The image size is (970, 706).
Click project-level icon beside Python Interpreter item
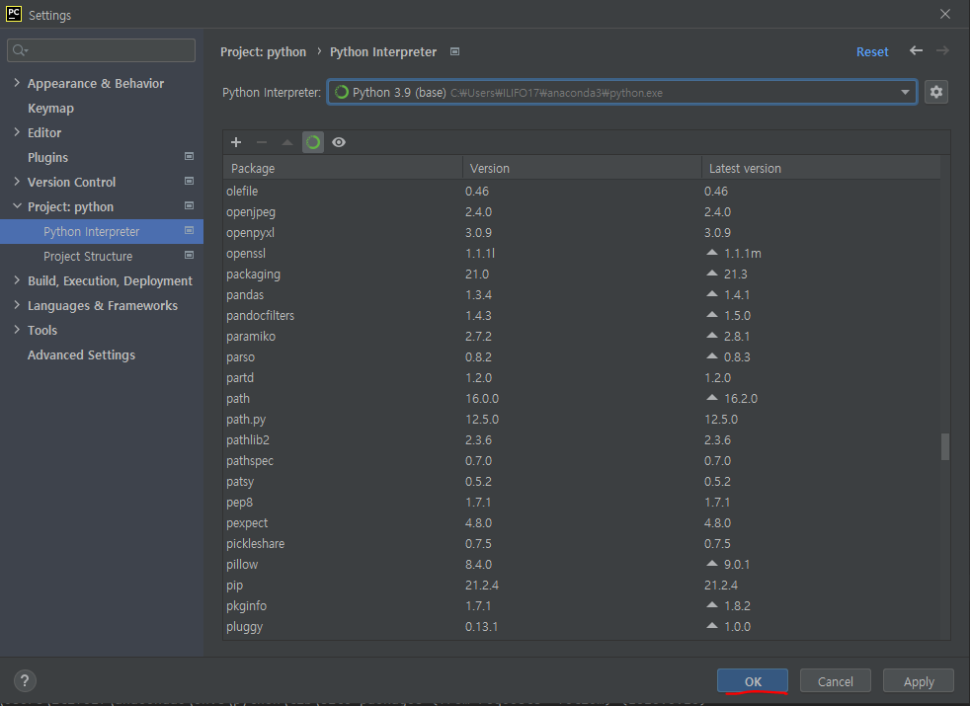click(190, 231)
